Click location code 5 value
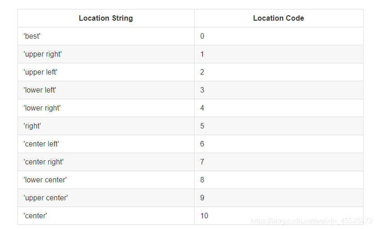This screenshot has width=377, height=229. point(202,126)
